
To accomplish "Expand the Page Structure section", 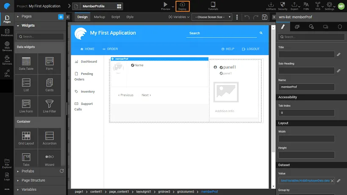I will point(33,180).
